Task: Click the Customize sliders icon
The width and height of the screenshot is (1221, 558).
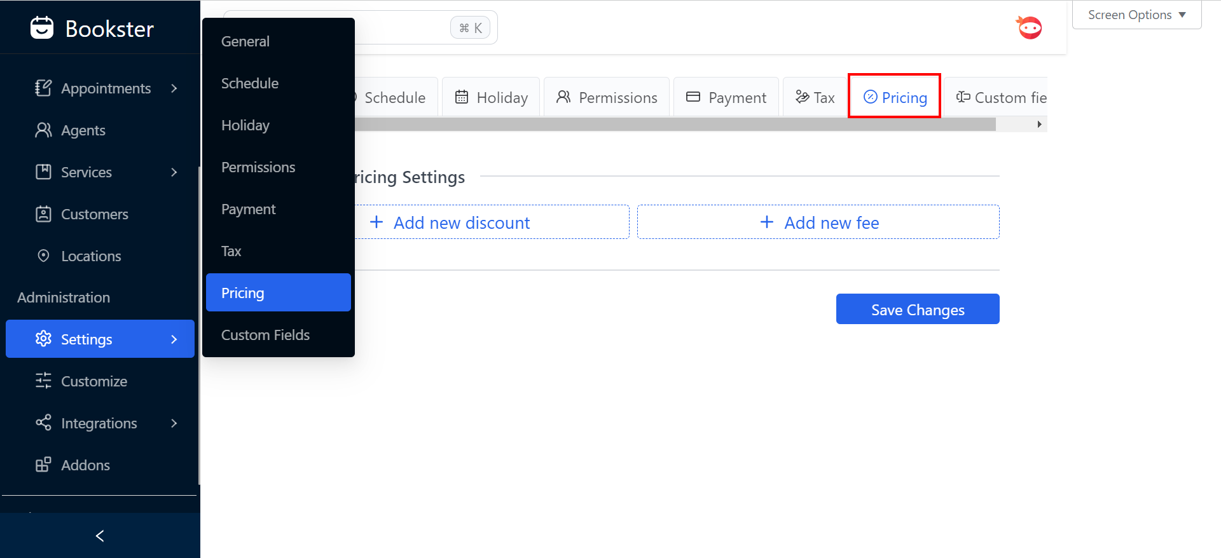Action: 43,381
